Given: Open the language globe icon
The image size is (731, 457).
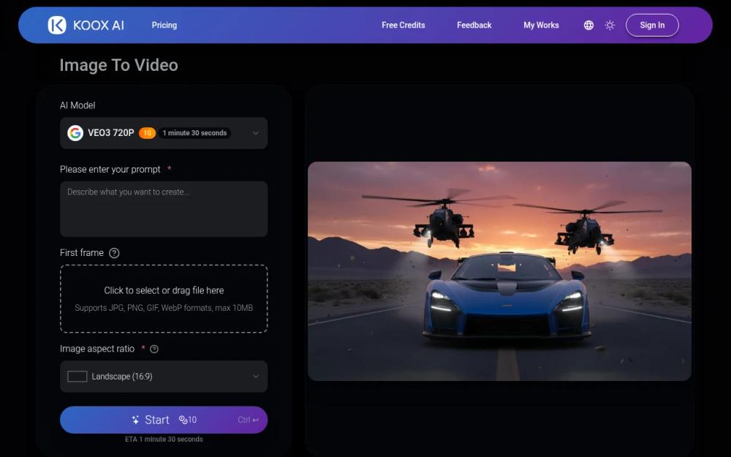Looking at the screenshot, I should pyautogui.click(x=588, y=24).
